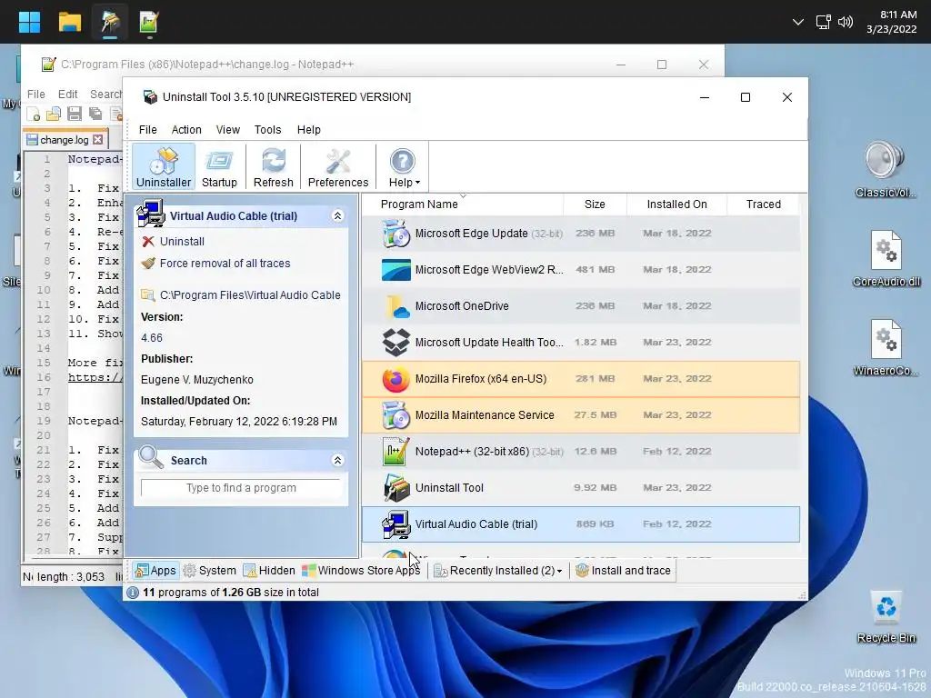Select the Microsoft Edge WebView2 icon

(x=396, y=269)
